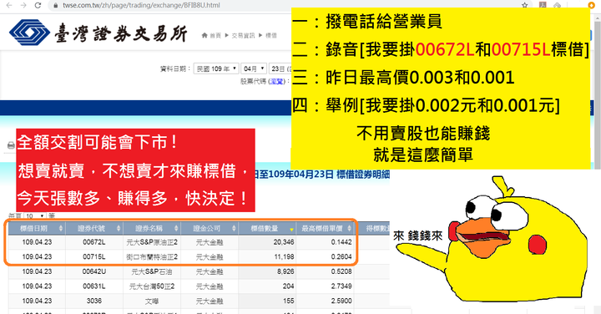
Task: Click highest price value 0.1442
Action: [x=341, y=242]
